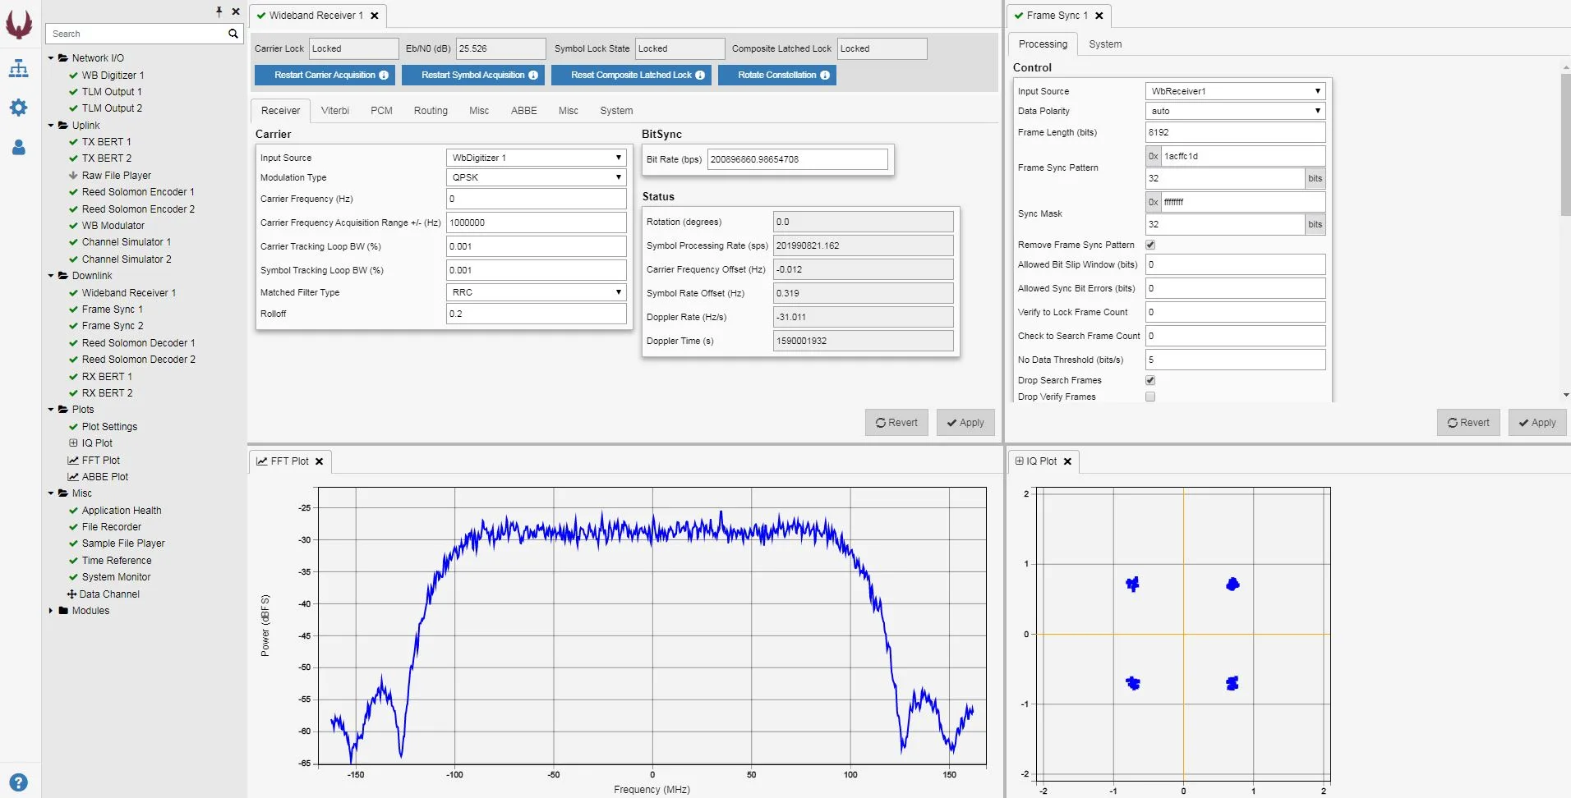Click the Raw File Player status arrow icon
1571x798 pixels.
click(x=73, y=176)
